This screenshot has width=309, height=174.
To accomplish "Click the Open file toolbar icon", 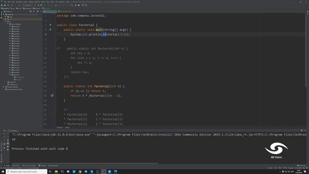I will pyautogui.click(x=2, y=5).
